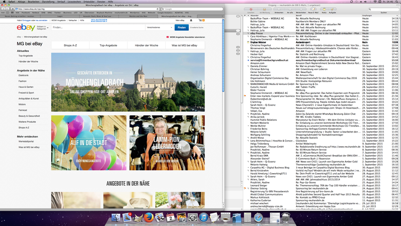Image resolution: width=401 pixels, height=226 pixels.
Task: Open System Preferences from the Dock
Action: (192, 217)
